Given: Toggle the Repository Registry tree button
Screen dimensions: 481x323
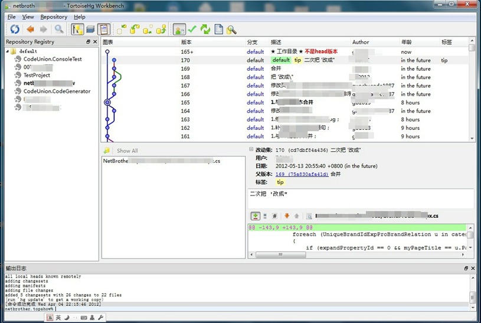Looking at the screenshot, I should 77,29.
